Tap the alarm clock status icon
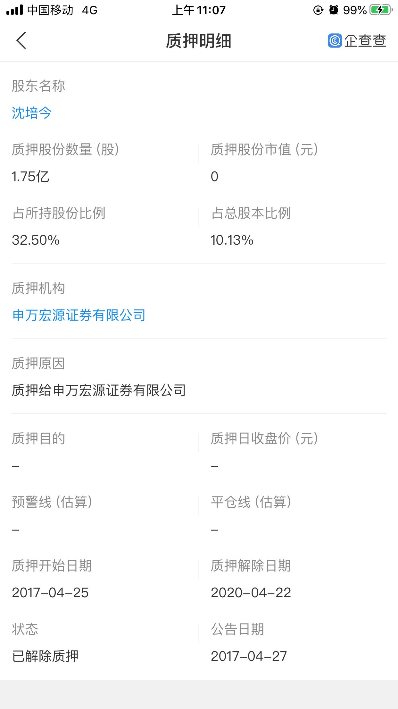The width and height of the screenshot is (398, 709). click(334, 10)
